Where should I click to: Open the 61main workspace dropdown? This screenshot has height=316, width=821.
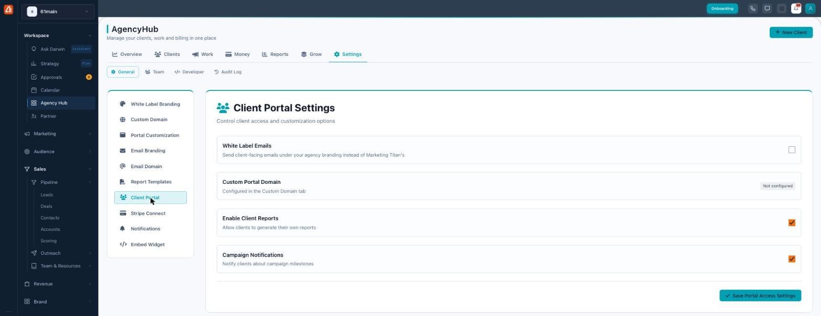[58, 11]
